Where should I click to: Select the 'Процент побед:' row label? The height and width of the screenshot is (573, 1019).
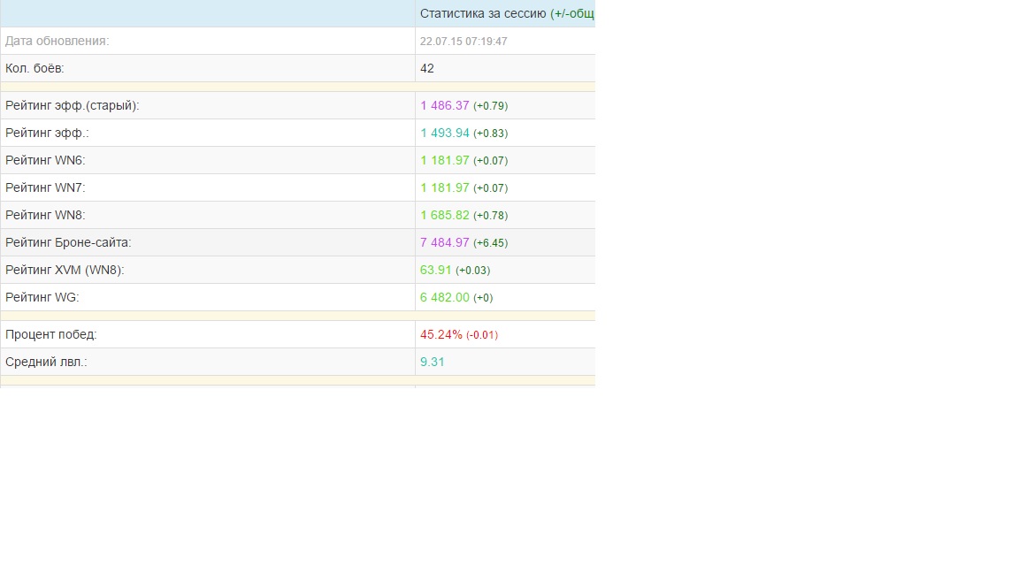pyautogui.click(x=50, y=334)
